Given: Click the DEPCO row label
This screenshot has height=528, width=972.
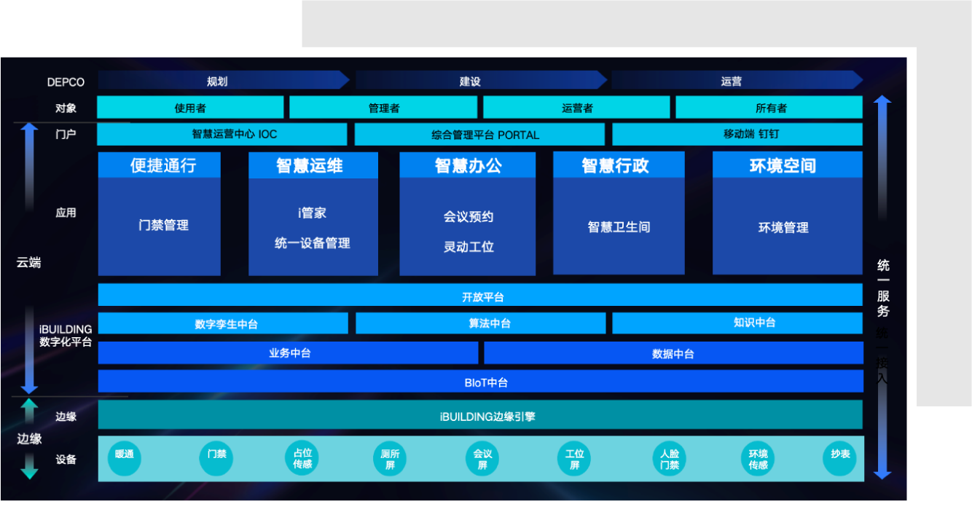Looking at the screenshot, I should (x=66, y=82).
